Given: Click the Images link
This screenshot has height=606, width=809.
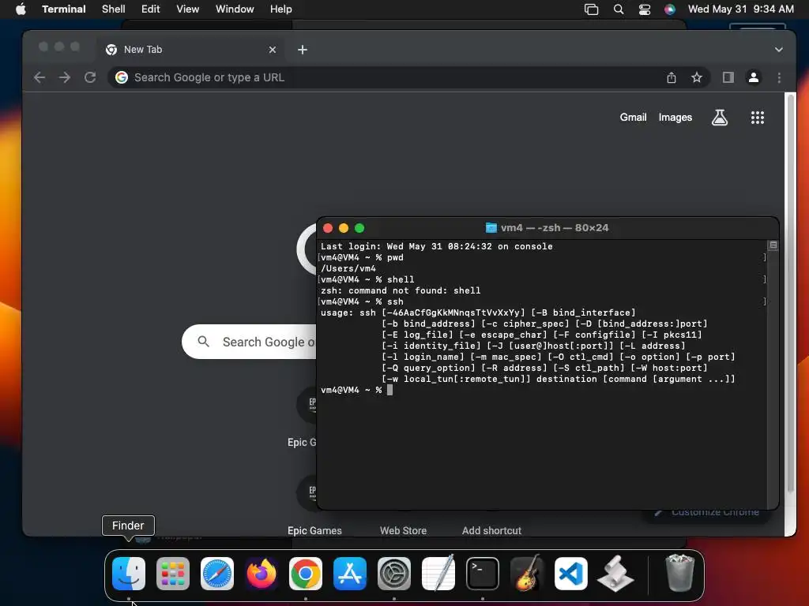Looking at the screenshot, I should [675, 118].
